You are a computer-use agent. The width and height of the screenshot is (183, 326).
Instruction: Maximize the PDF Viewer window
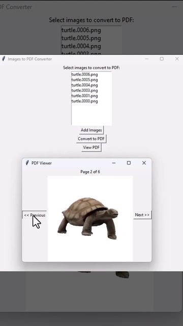pyautogui.click(x=129, y=163)
